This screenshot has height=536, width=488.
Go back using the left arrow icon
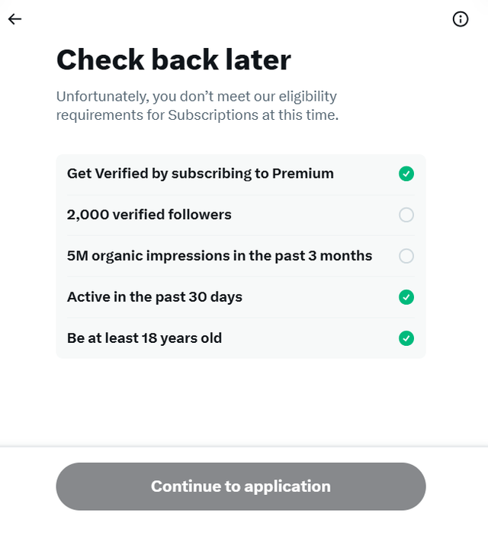coord(14,19)
